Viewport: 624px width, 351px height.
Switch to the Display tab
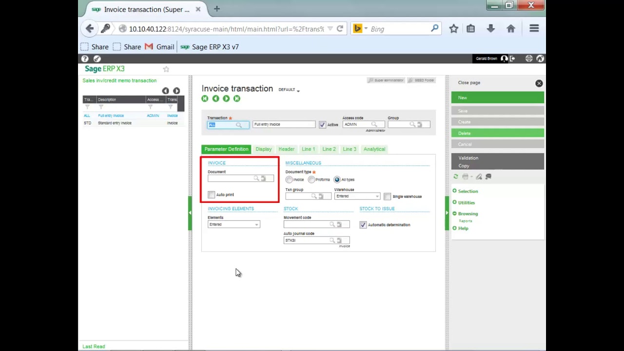pos(264,149)
